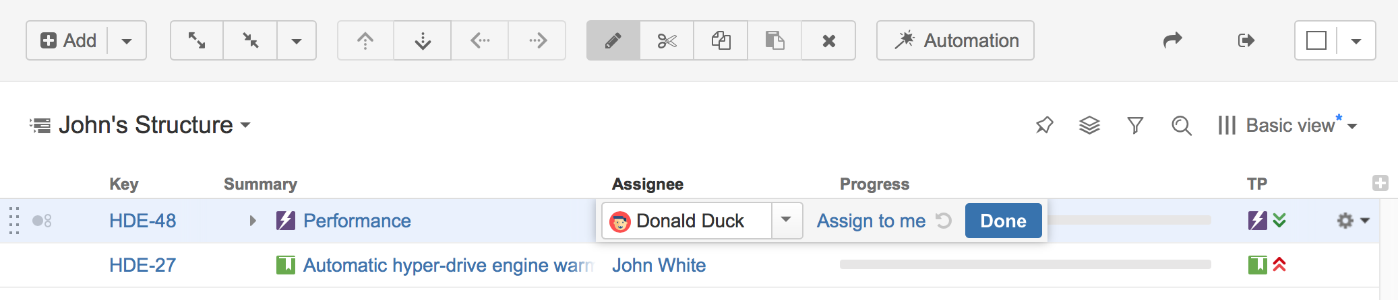Screen dimensions: 1398x300
Task: Click the expand all arrows icon
Action: click(197, 40)
